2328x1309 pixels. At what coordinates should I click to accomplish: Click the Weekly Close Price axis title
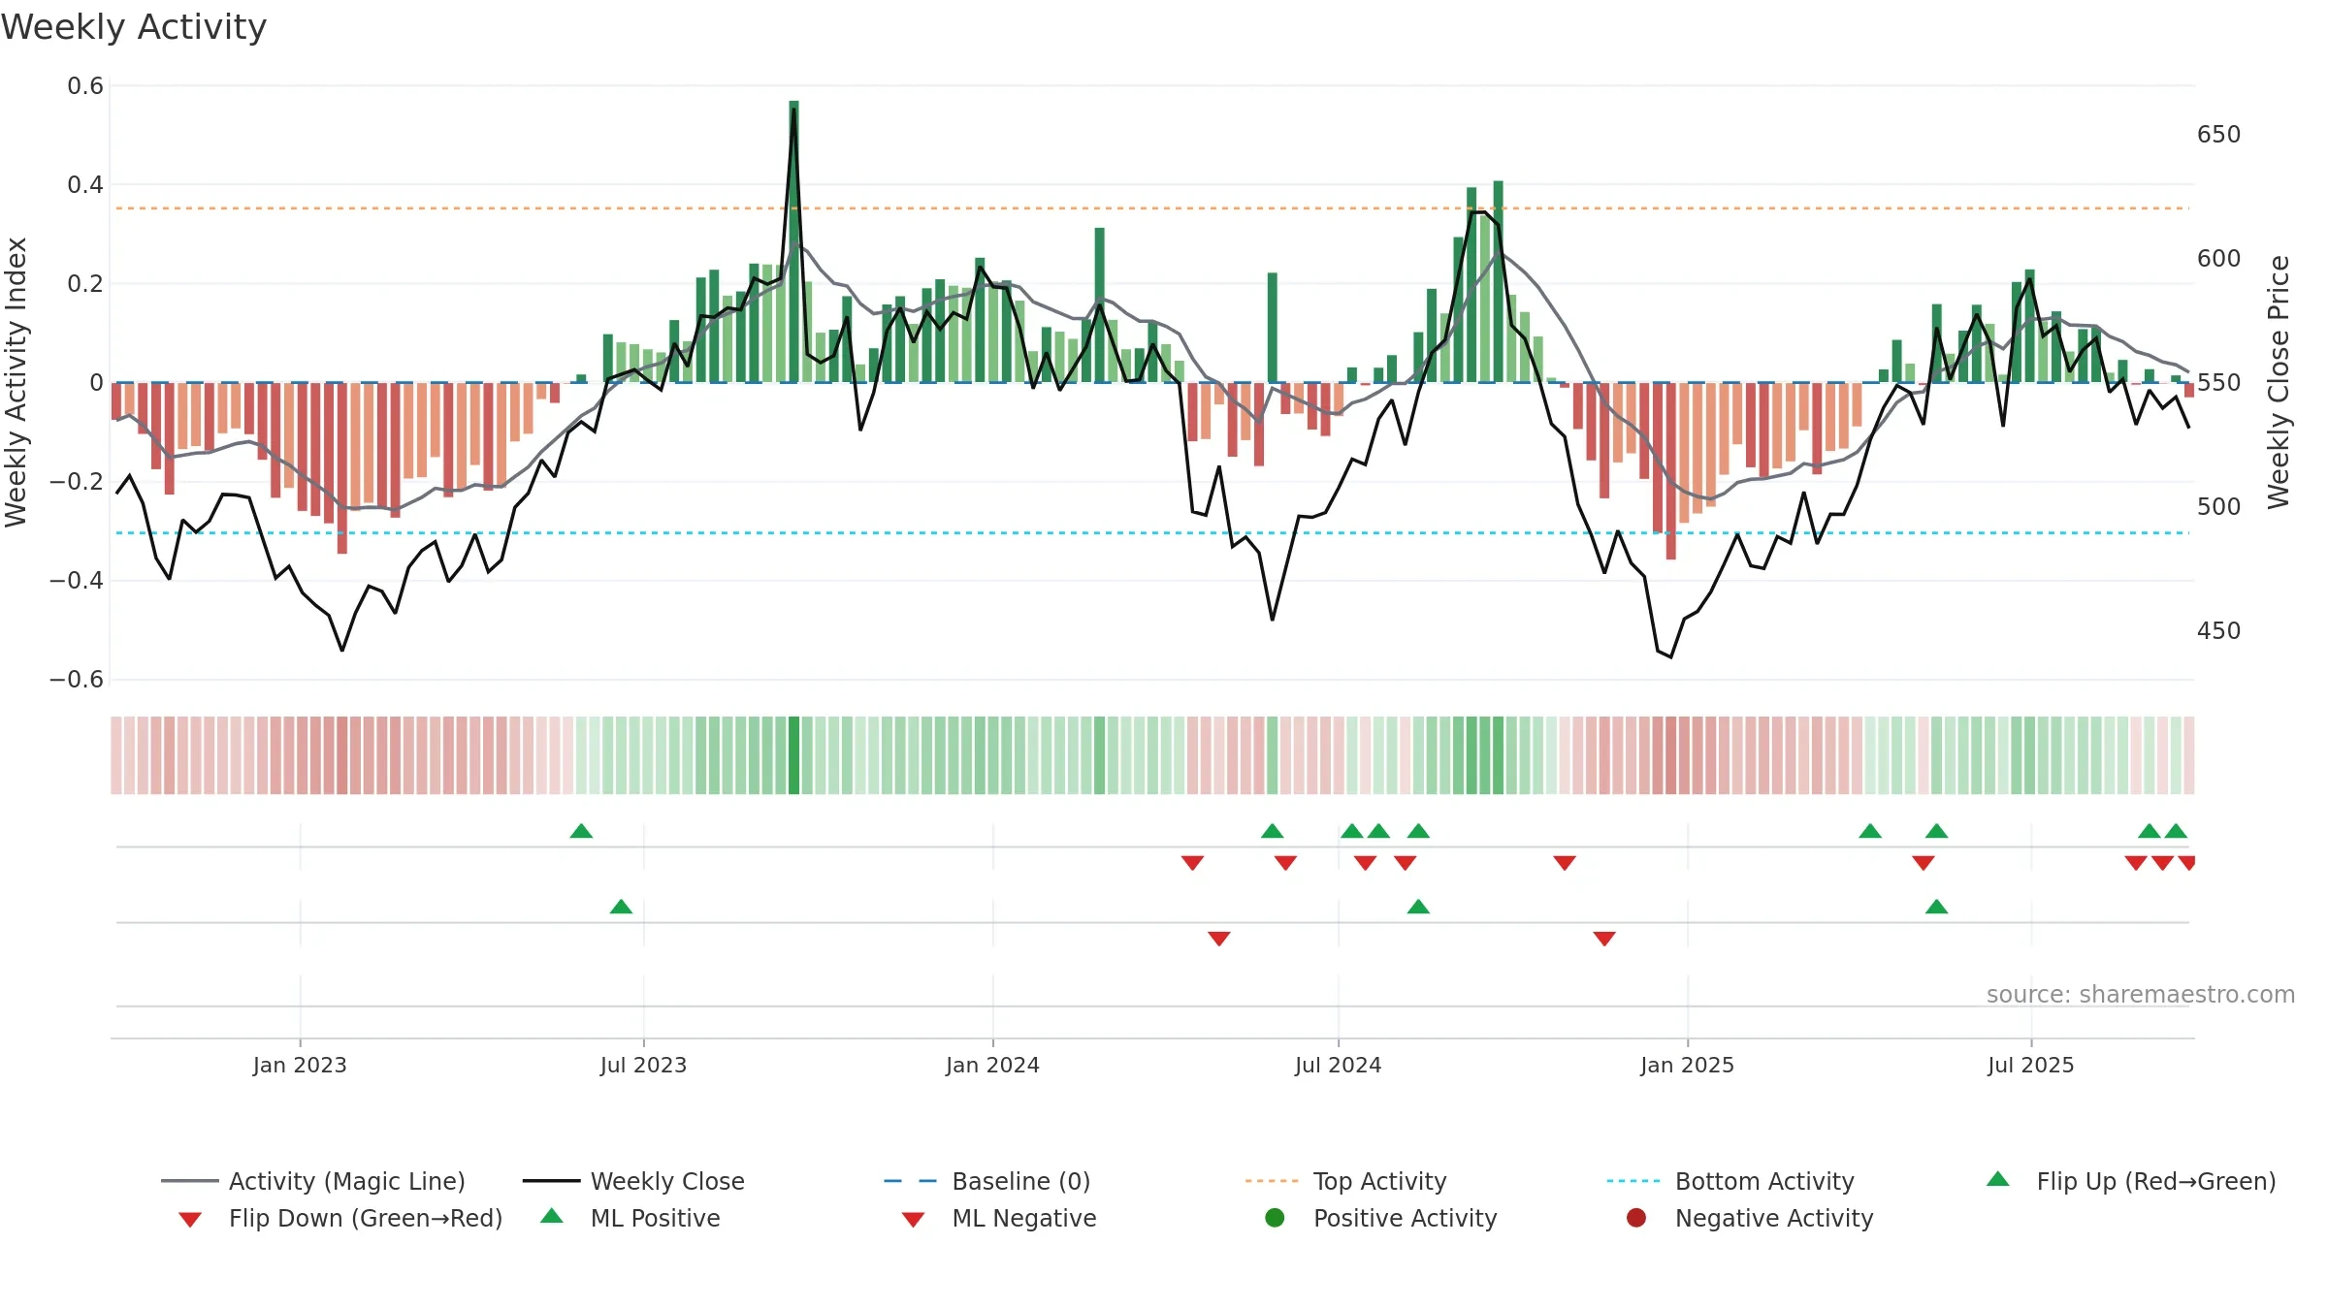click(x=2279, y=382)
